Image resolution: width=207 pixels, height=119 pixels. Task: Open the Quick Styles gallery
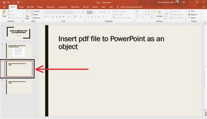166,15
